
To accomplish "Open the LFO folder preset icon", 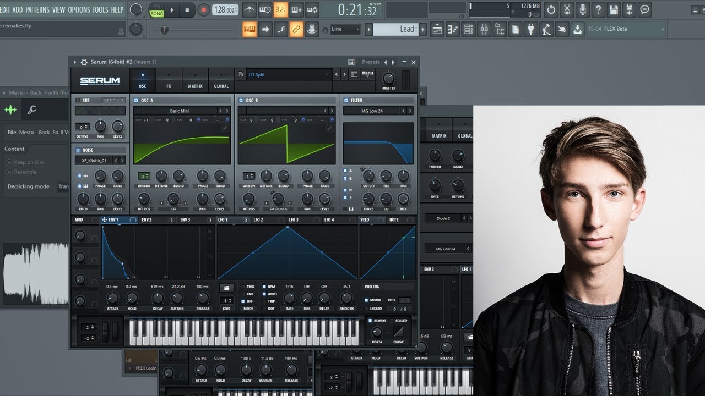I will point(226,288).
